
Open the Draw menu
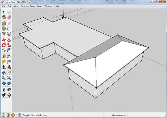(x=32, y=6)
